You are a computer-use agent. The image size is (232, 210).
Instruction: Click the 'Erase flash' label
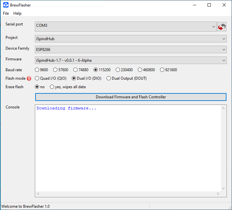point(14,87)
